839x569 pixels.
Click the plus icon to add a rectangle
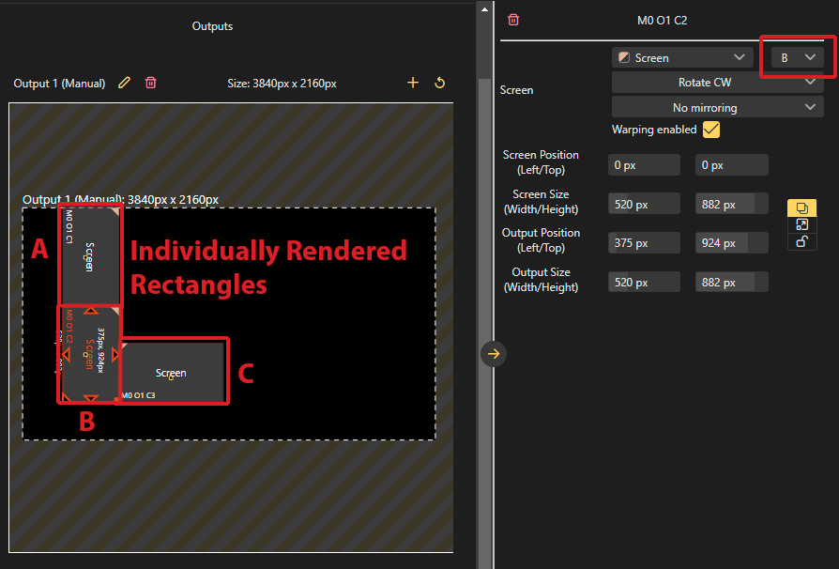(412, 83)
